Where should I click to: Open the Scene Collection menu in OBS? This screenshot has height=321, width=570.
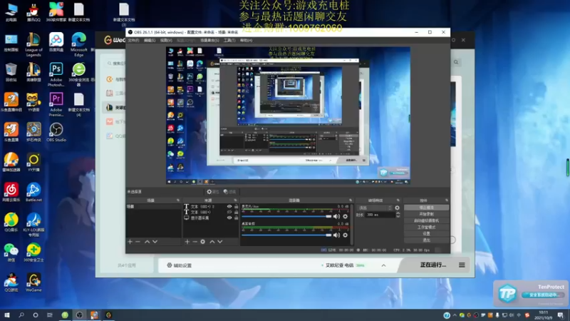(209, 41)
